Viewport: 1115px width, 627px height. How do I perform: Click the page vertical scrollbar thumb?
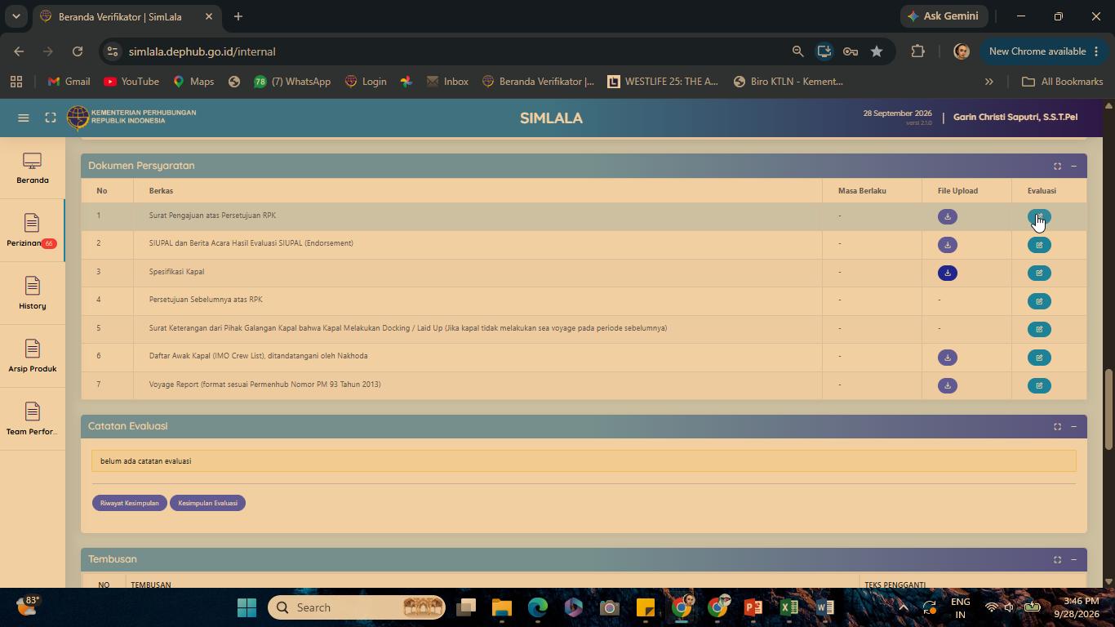[x=1108, y=408]
